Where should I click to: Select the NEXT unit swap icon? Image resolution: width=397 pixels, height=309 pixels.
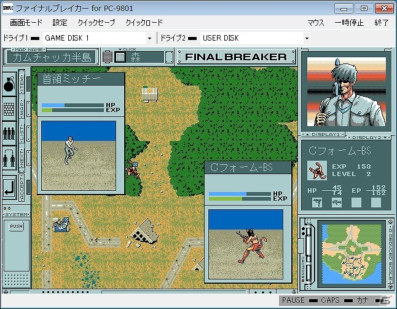(x=9, y=158)
